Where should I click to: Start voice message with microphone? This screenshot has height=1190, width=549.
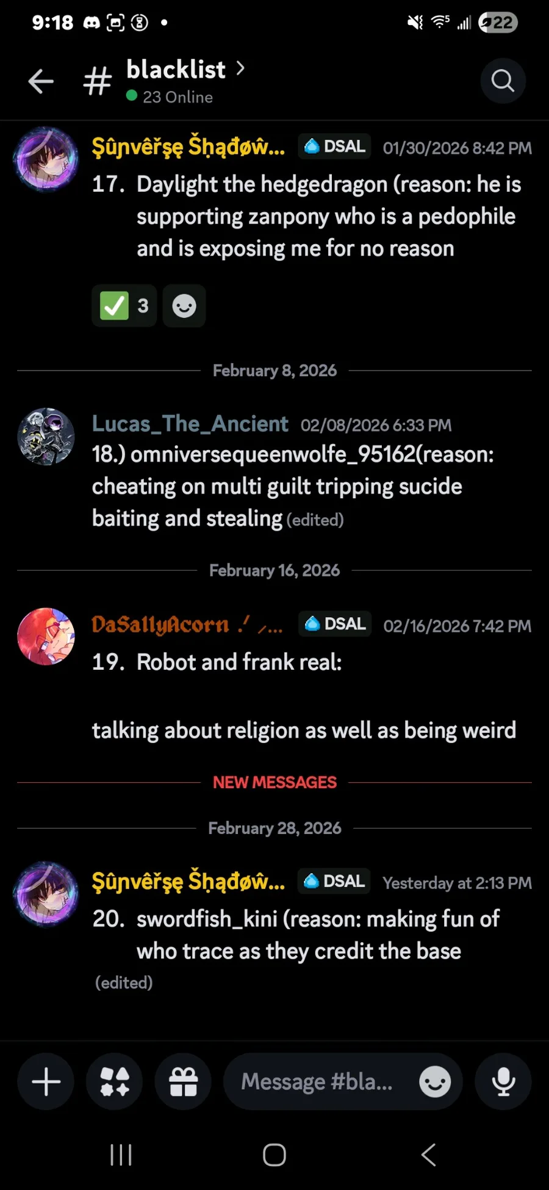[x=503, y=1082]
